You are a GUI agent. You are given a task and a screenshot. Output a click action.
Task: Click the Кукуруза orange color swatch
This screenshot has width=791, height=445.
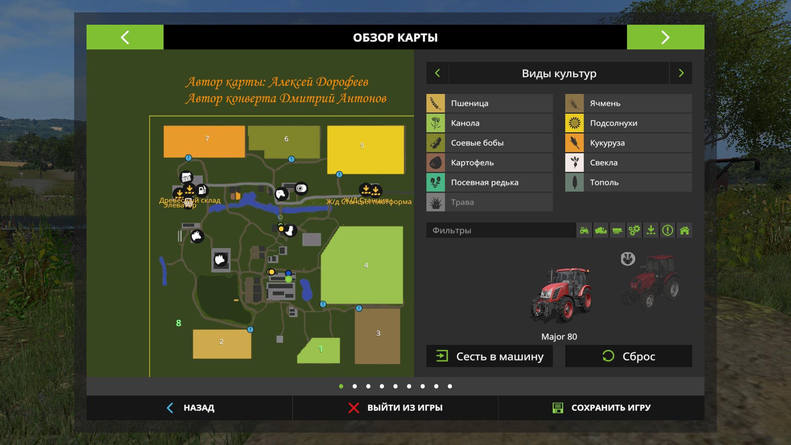point(574,143)
